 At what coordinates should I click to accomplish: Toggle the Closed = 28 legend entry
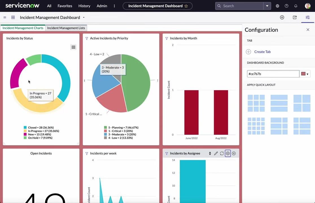click(x=39, y=127)
